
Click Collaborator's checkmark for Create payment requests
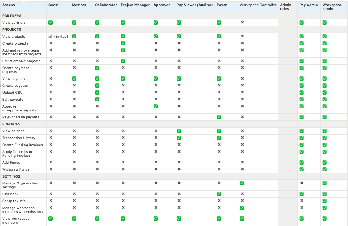tap(97, 68)
